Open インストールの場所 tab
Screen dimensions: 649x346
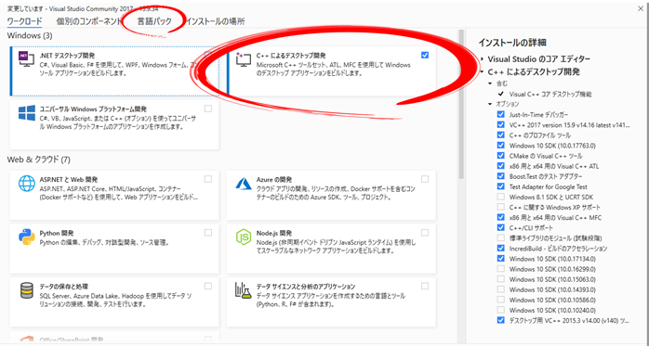pyautogui.click(x=215, y=21)
